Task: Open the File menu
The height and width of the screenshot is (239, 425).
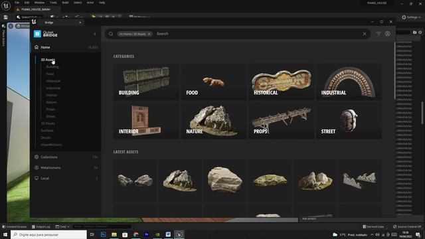Action: pos(17,3)
